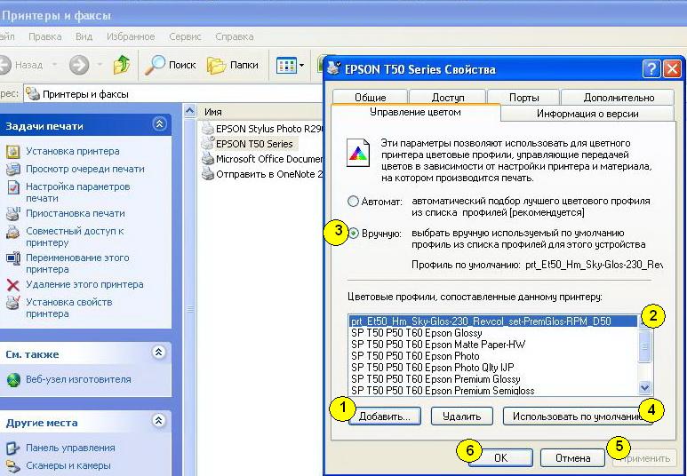This screenshot has width=687, height=476.
Task: Click Совместный доступ к принтеру link
Action: (x=75, y=236)
